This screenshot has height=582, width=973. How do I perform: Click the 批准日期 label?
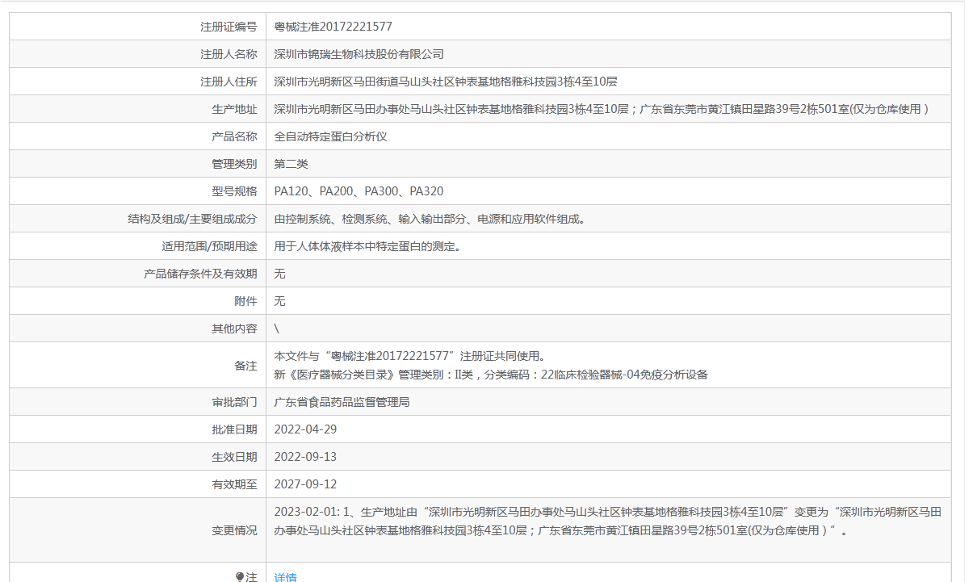[234, 429]
